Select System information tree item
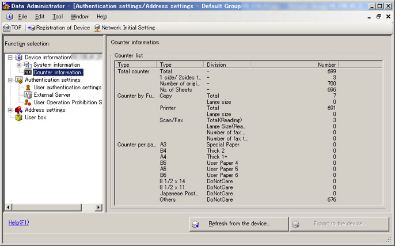Screen dimensions: 395x246 click(56, 65)
